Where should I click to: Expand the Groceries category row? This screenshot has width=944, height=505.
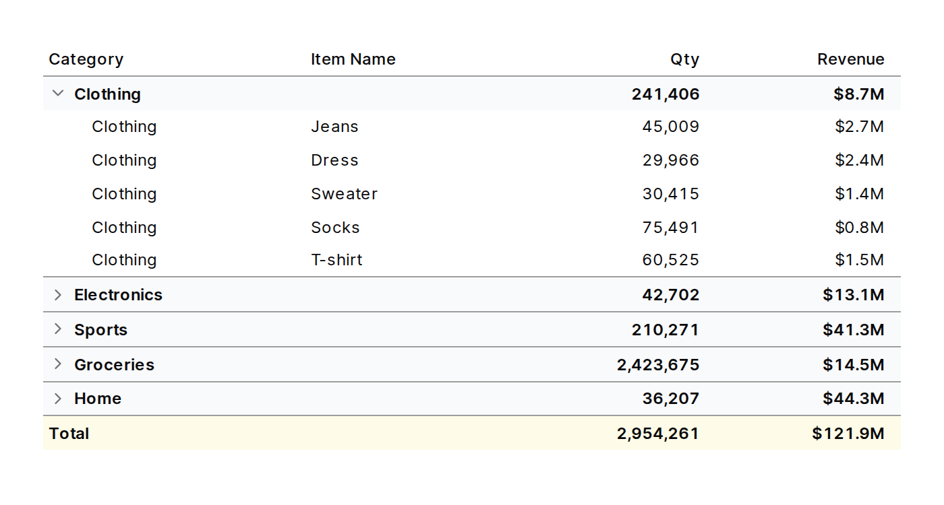click(58, 364)
